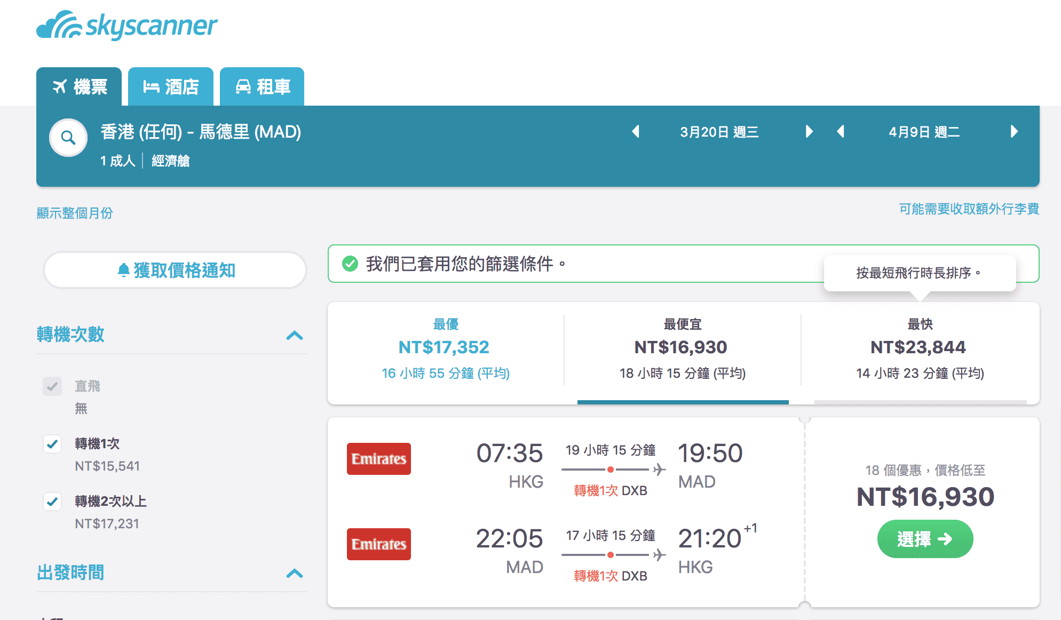The width and height of the screenshot is (1061, 620).
Task: Click the 按最短飛行時長排序 tooltip
Action: [920, 273]
